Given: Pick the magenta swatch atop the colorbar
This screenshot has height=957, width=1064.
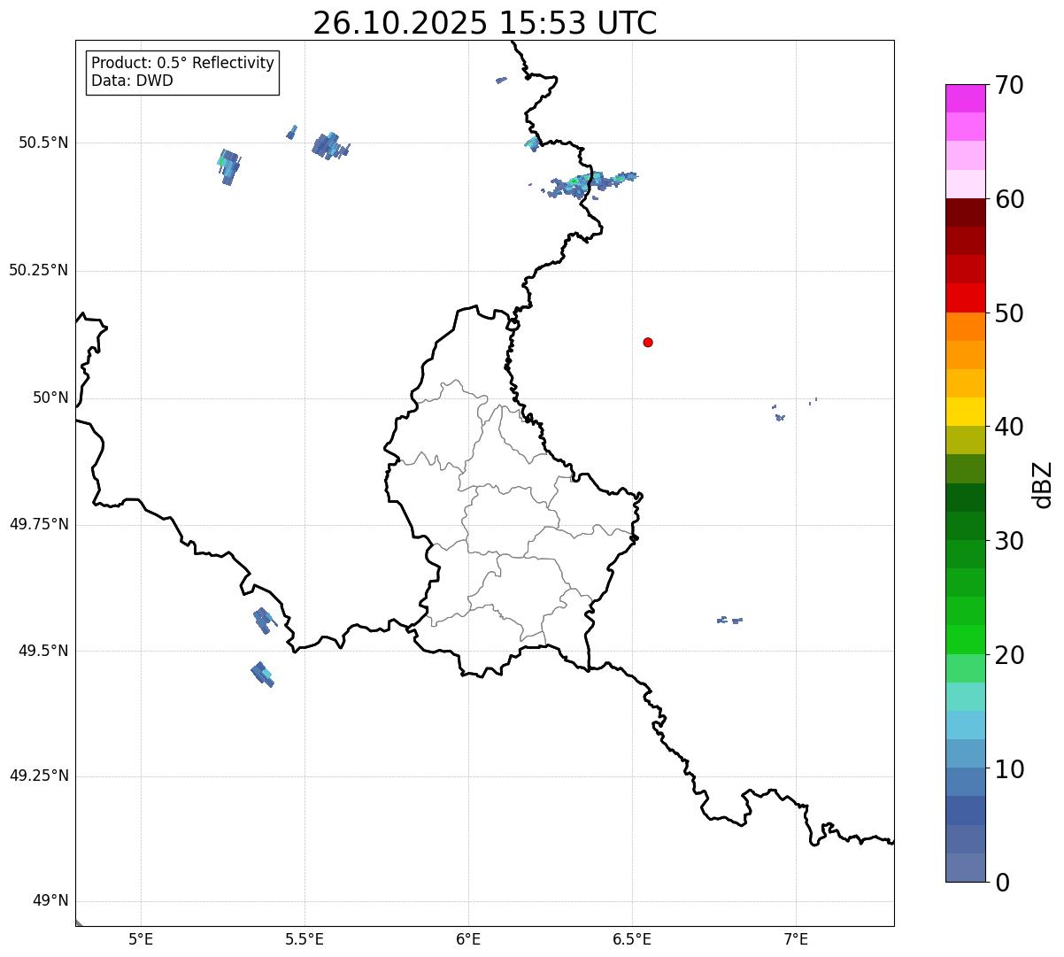Looking at the screenshot, I should tap(965, 98).
